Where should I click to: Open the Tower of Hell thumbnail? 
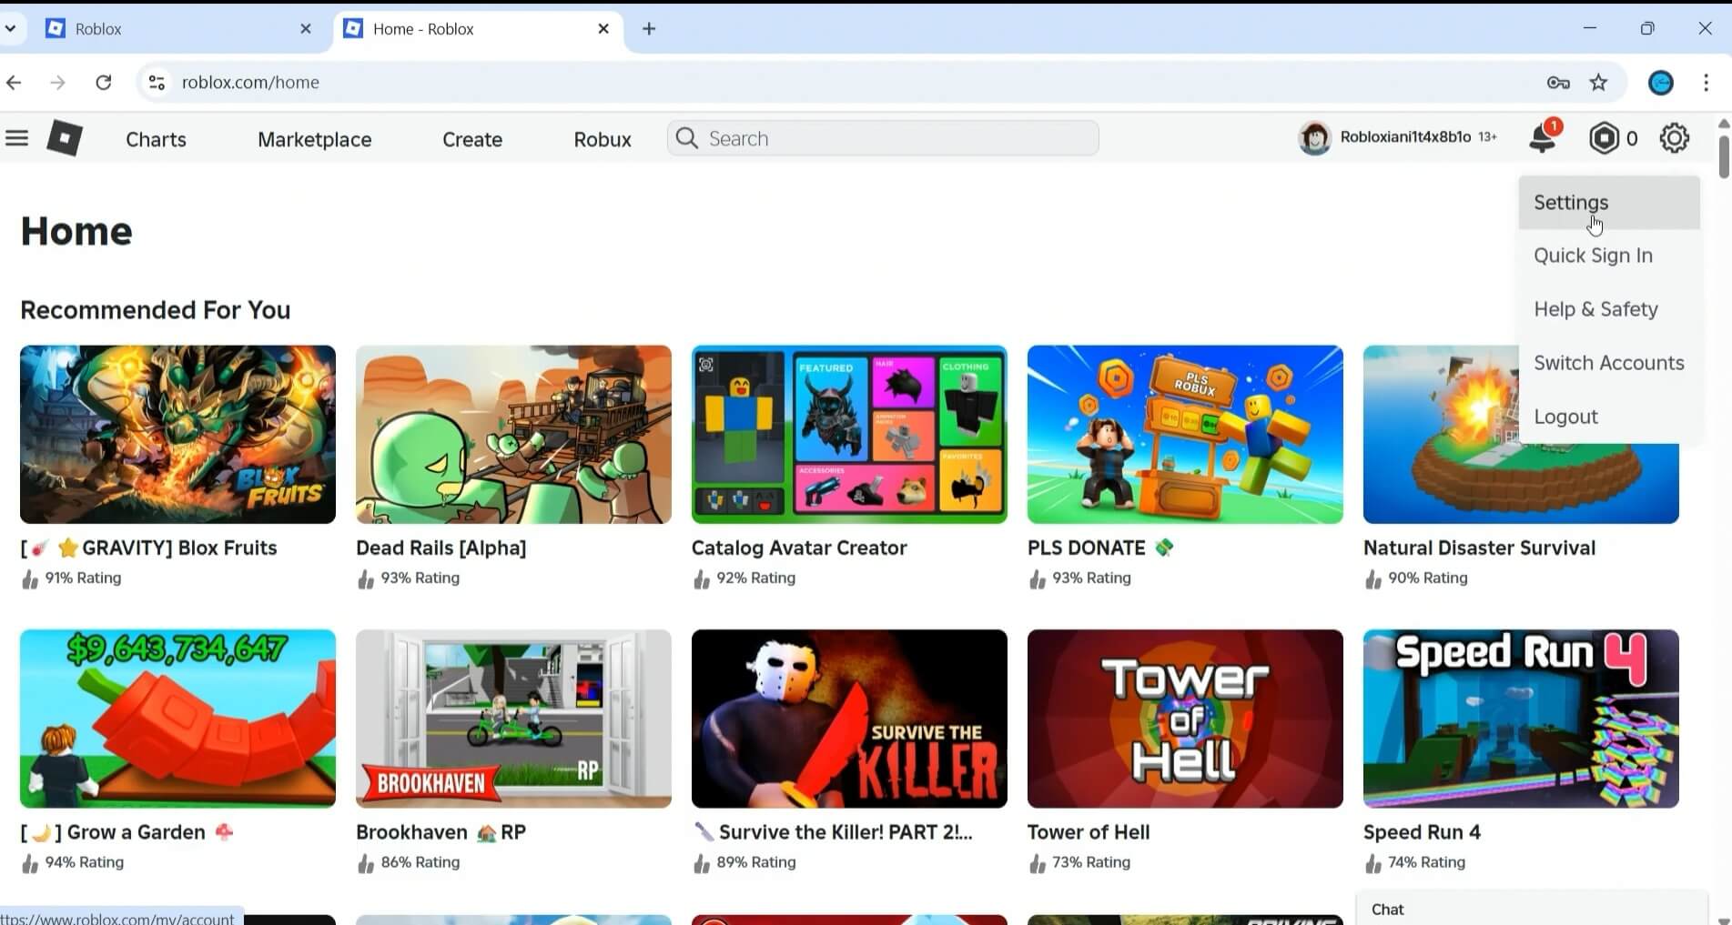point(1185,719)
